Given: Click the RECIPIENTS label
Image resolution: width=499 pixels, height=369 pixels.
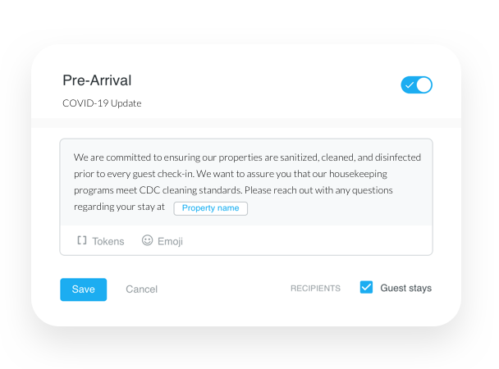Looking at the screenshot, I should click(315, 289).
